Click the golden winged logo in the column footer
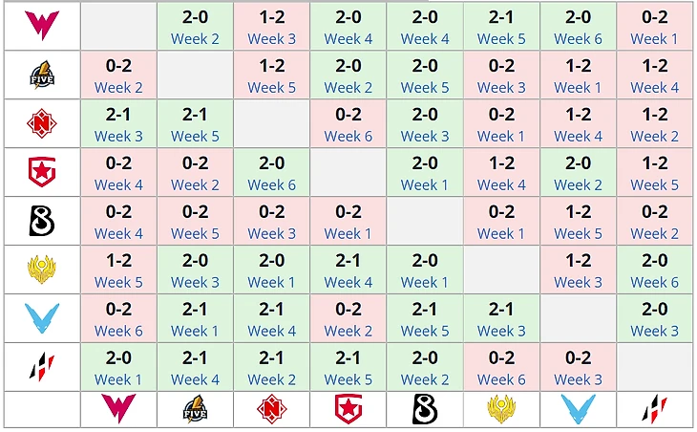The image size is (697, 432). [x=501, y=409]
